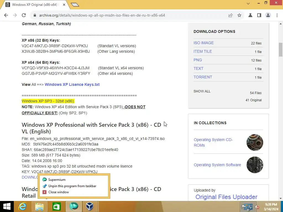
Task: Click the 22 files count
Action: point(256,43)
